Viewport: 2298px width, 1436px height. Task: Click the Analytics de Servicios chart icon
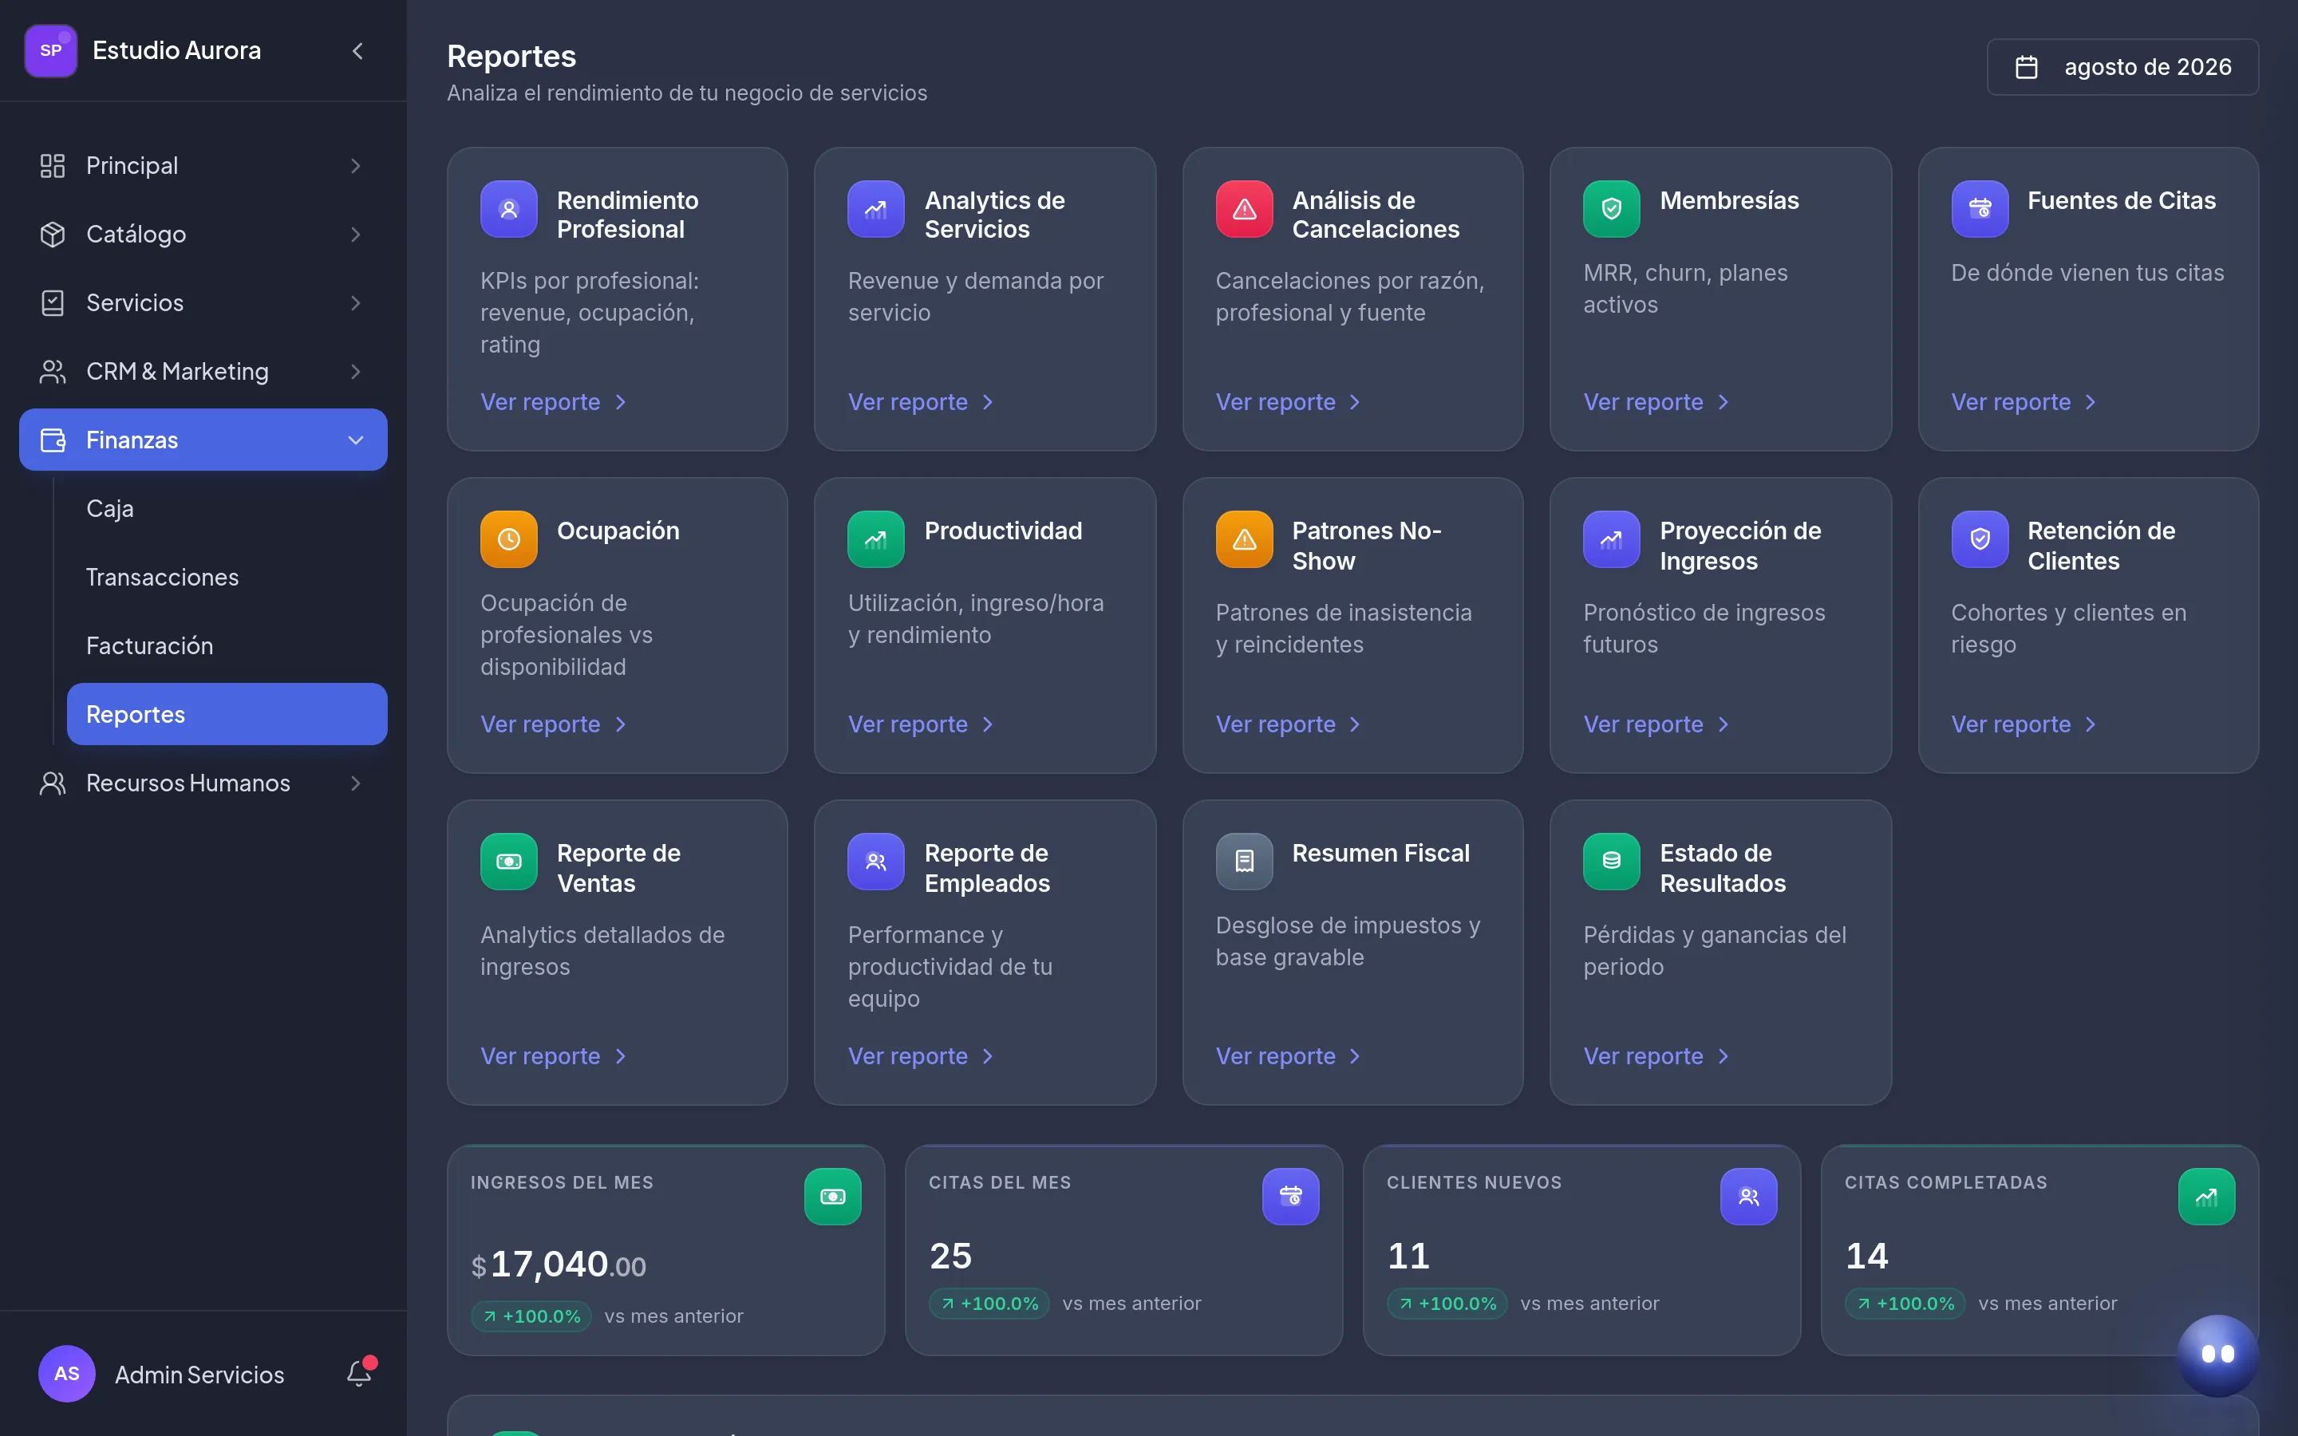875,209
